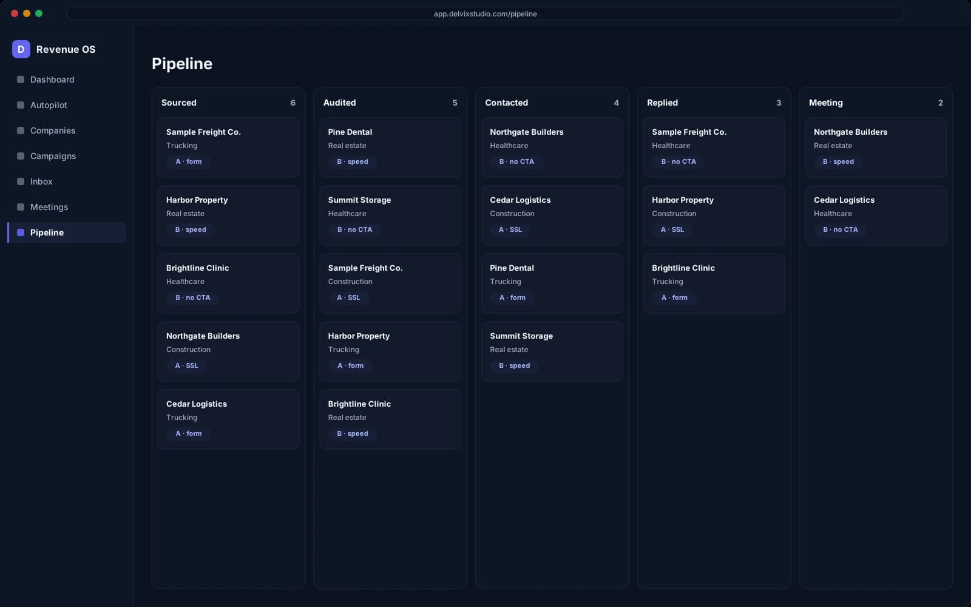Open the Harbor Property card in Sourced
This screenshot has height=607, width=971.
pos(228,215)
